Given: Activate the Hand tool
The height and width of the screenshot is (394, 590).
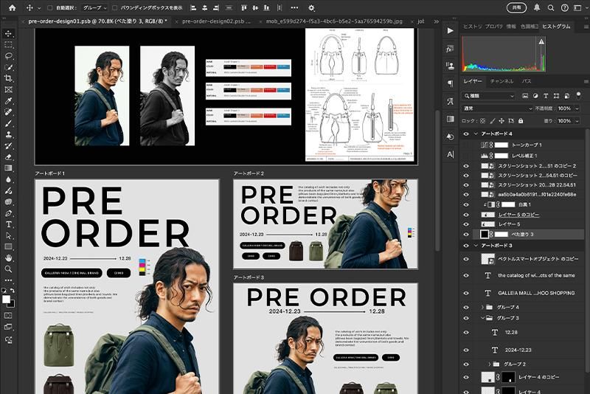Looking at the screenshot, I should (x=9, y=258).
